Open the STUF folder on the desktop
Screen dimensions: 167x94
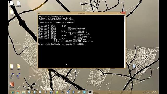point(11,13)
